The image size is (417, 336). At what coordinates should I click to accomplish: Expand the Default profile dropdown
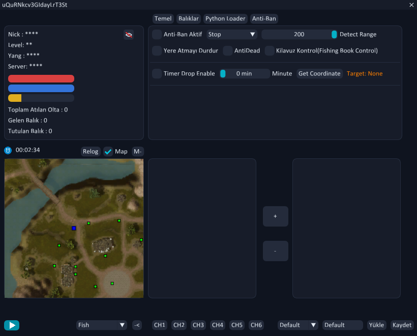298,325
